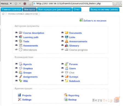Toggle visibility eye beside Tests

coord(16,41)
